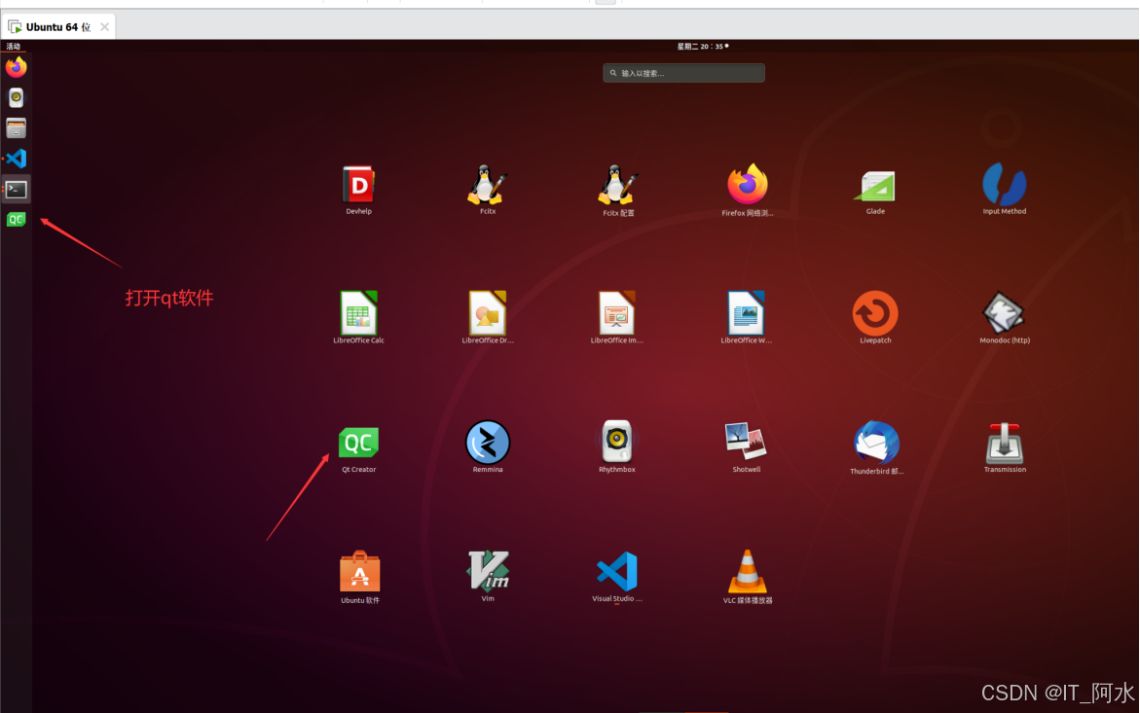Click the VS Code icon in the dock
This screenshot has width=1140, height=713.
16,159
